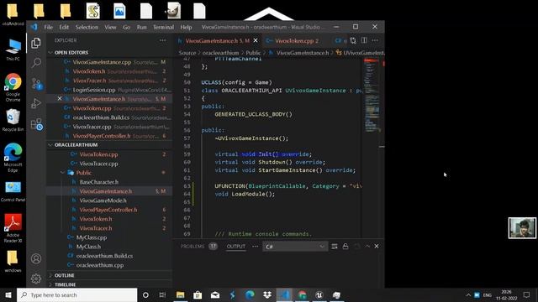Clear the output panel

point(335,246)
